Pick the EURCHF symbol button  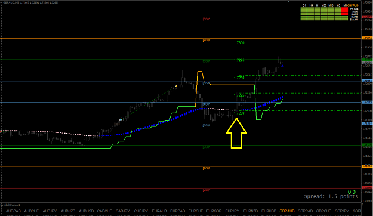tap(196, 211)
